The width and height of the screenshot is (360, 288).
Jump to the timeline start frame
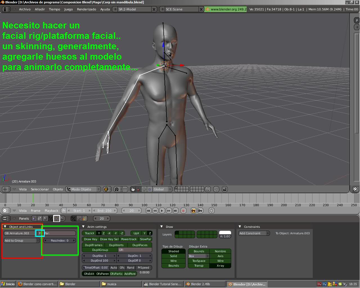click(x=148, y=211)
